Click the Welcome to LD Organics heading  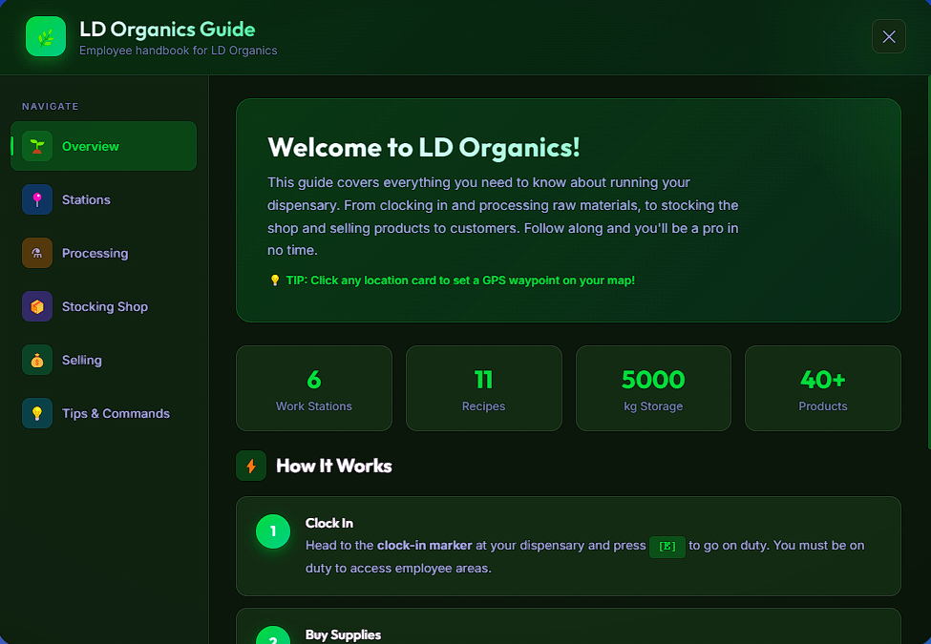[423, 147]
